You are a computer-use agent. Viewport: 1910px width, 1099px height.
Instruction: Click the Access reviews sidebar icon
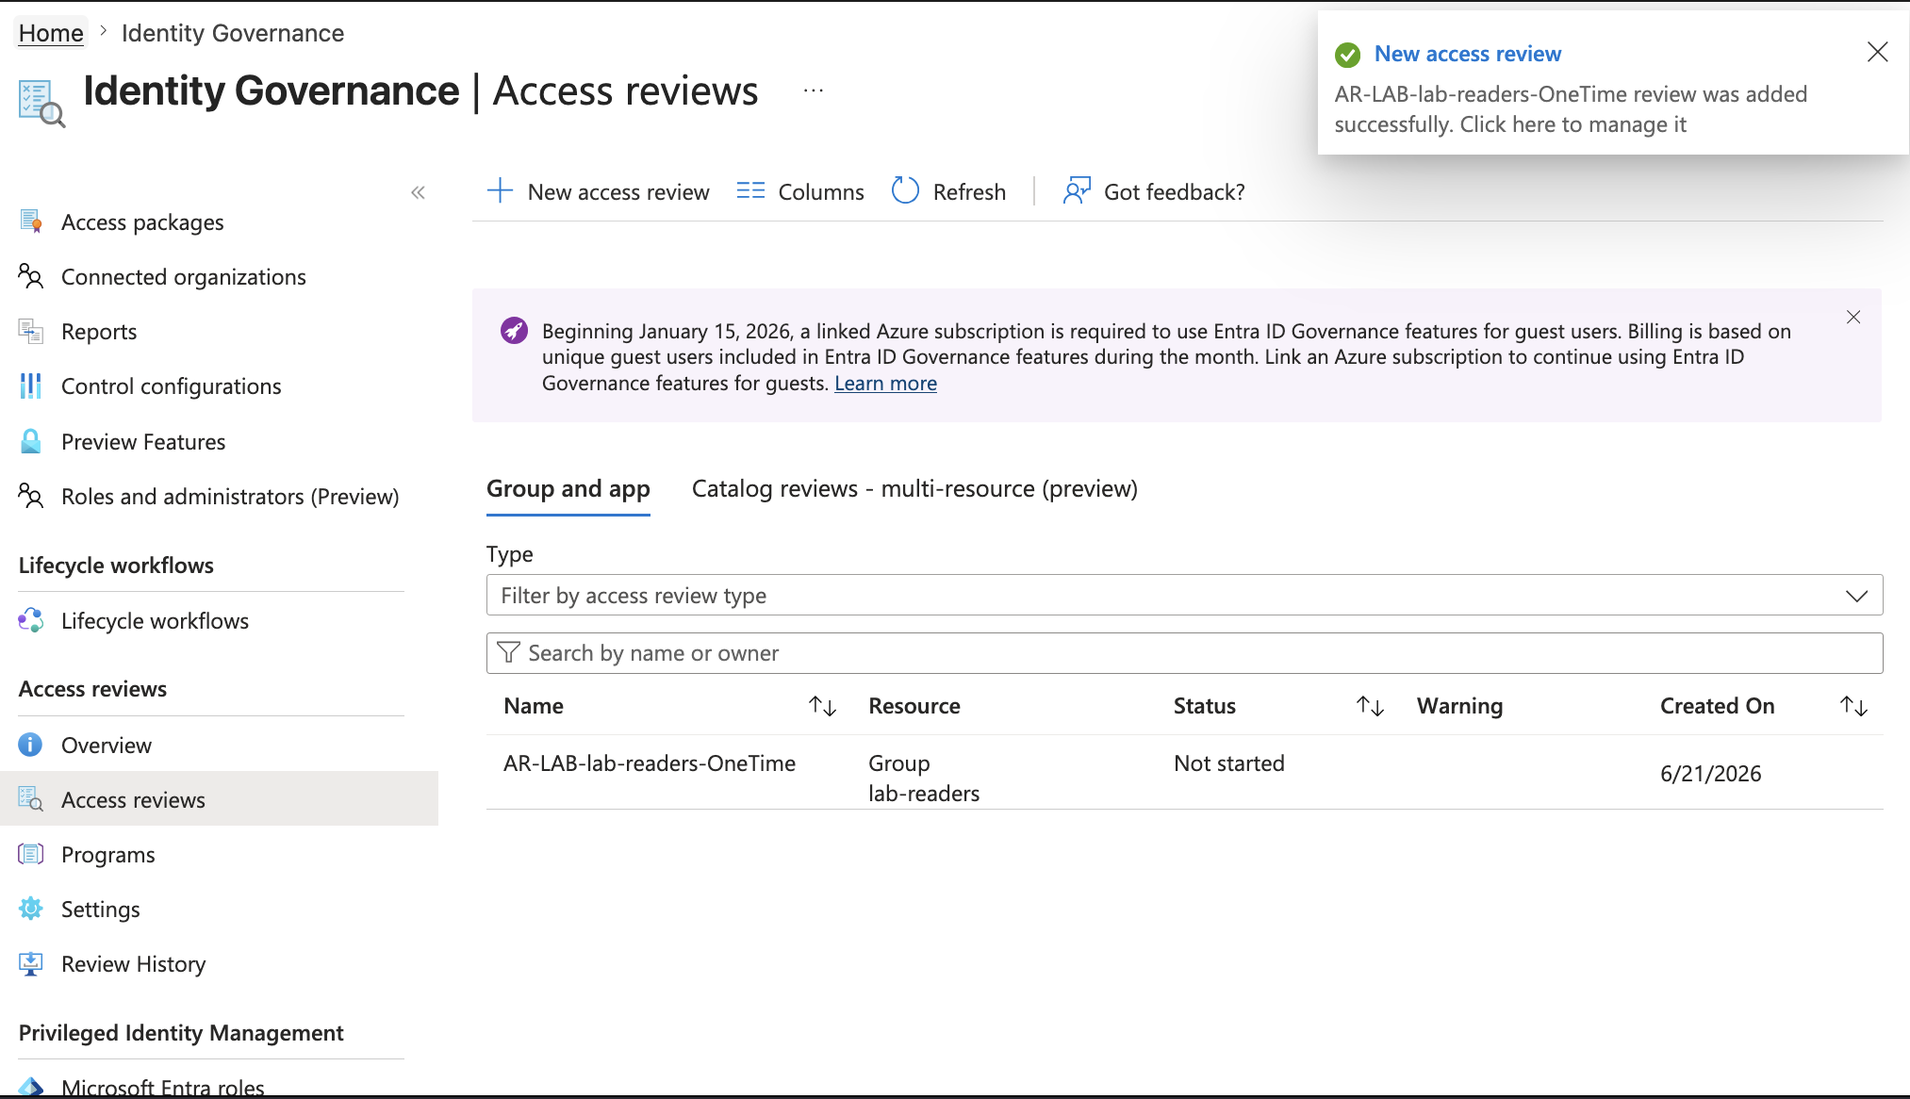pos(31,799)
